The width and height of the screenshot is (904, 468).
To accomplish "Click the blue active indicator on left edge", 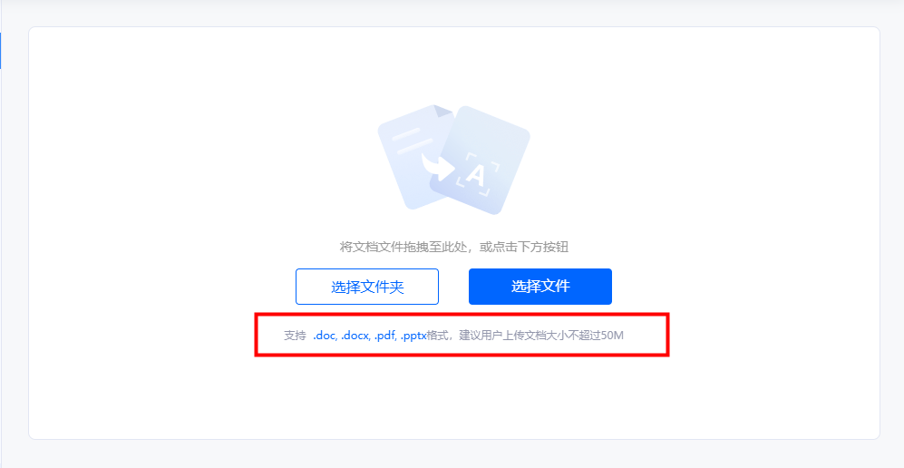I will coord(1,51).
